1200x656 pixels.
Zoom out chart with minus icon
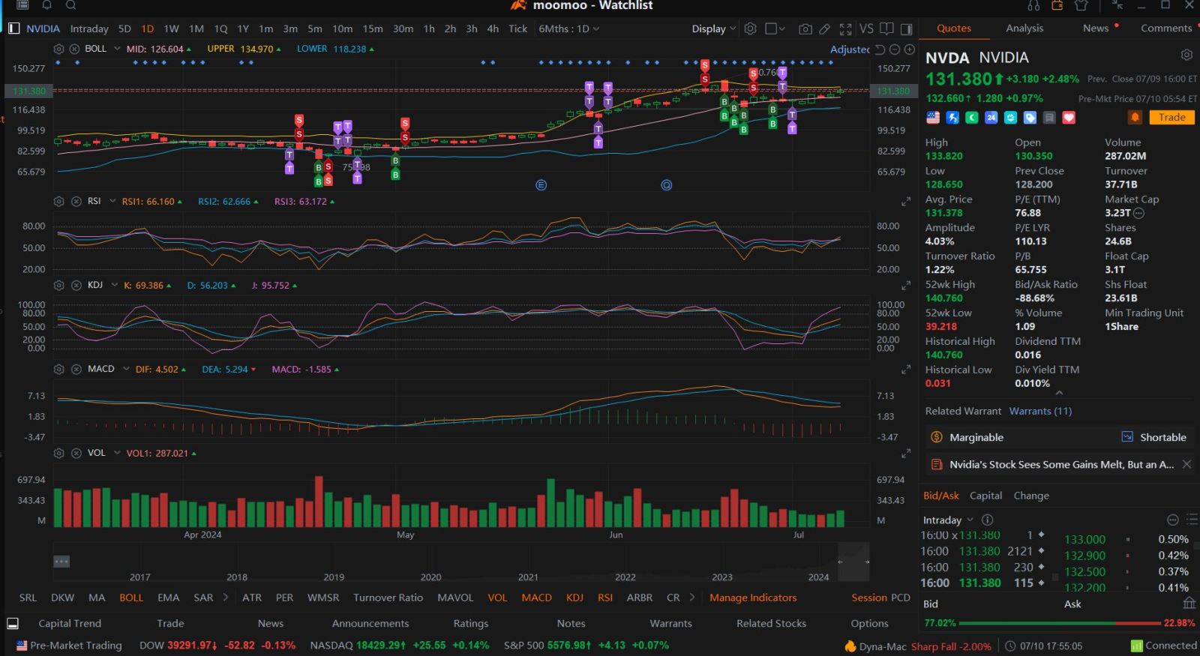click(x=895, y=49)
